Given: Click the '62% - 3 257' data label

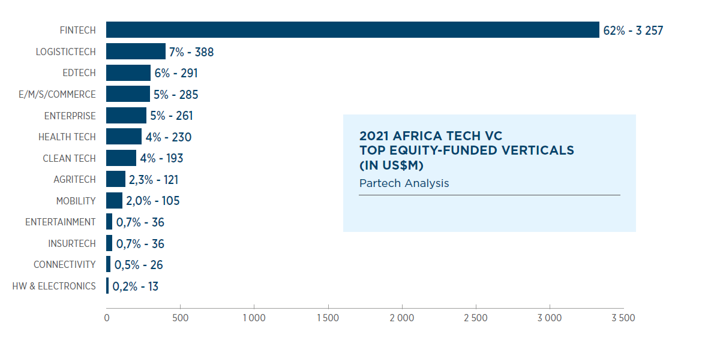Looking at the screenshot, I should [x=633, y=31].
